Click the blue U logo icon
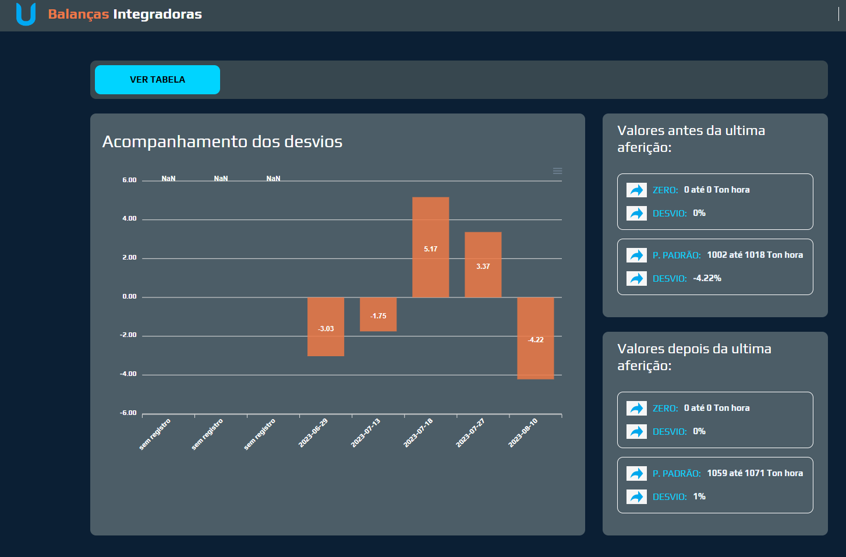This screenshot has height=557, width=846. pyautogui.click(x=26, y=14)
